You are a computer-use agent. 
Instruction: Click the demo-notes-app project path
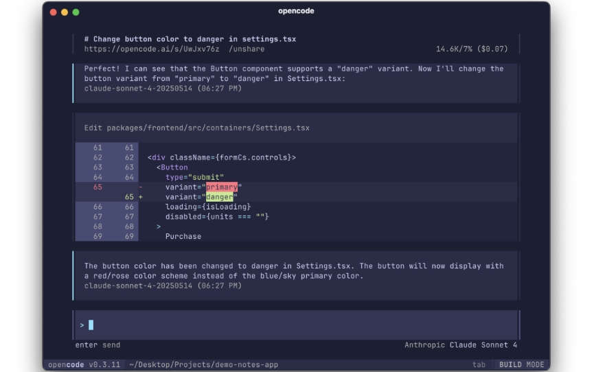click(x=203, y=365)
